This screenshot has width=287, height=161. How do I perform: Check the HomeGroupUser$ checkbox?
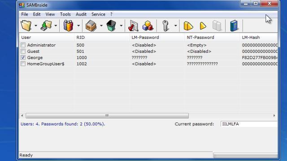point(23,64)
